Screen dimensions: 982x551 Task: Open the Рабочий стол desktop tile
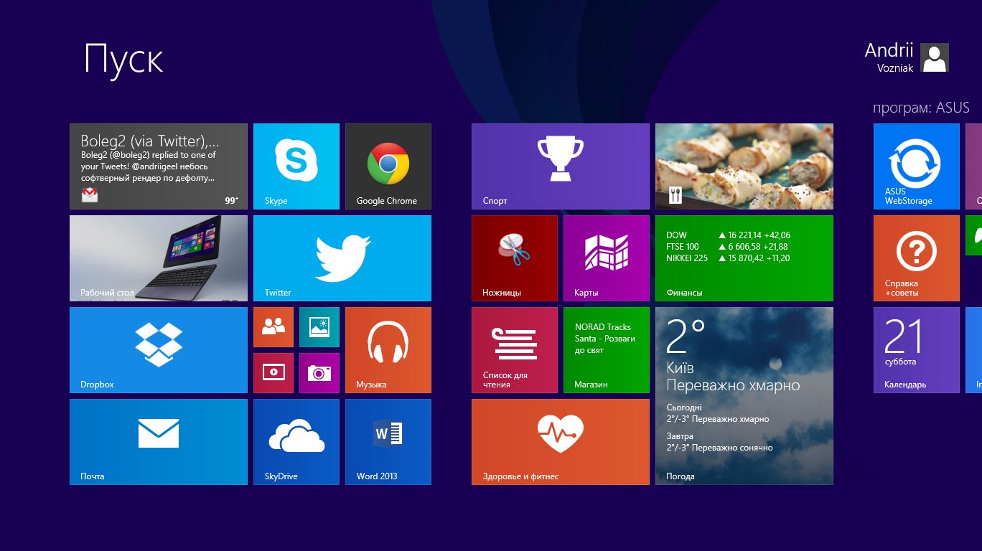159,258
